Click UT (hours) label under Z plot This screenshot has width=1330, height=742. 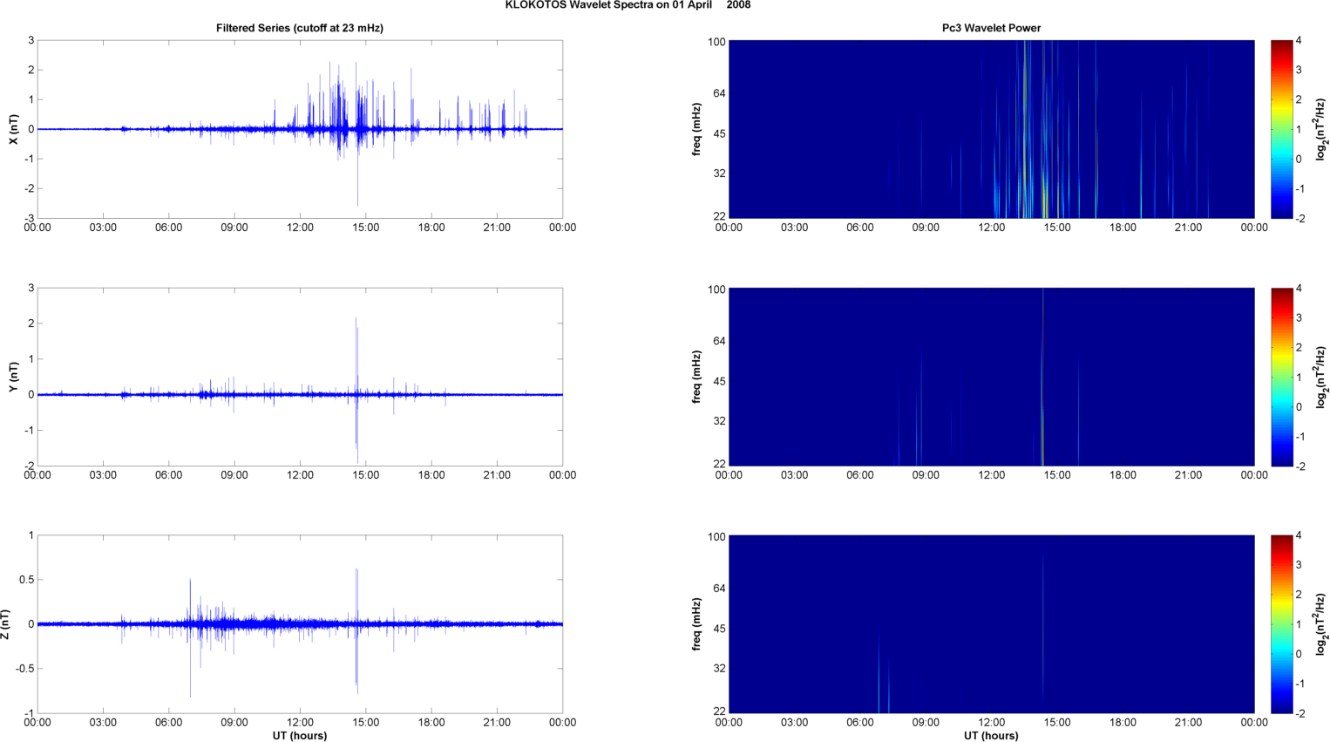[299, 736]
